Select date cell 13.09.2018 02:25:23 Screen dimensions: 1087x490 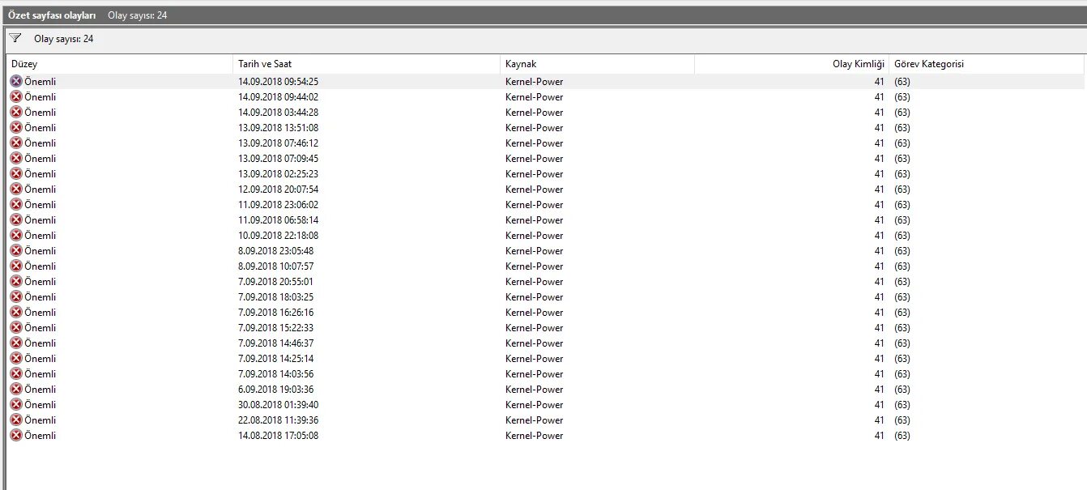(278, 173)
